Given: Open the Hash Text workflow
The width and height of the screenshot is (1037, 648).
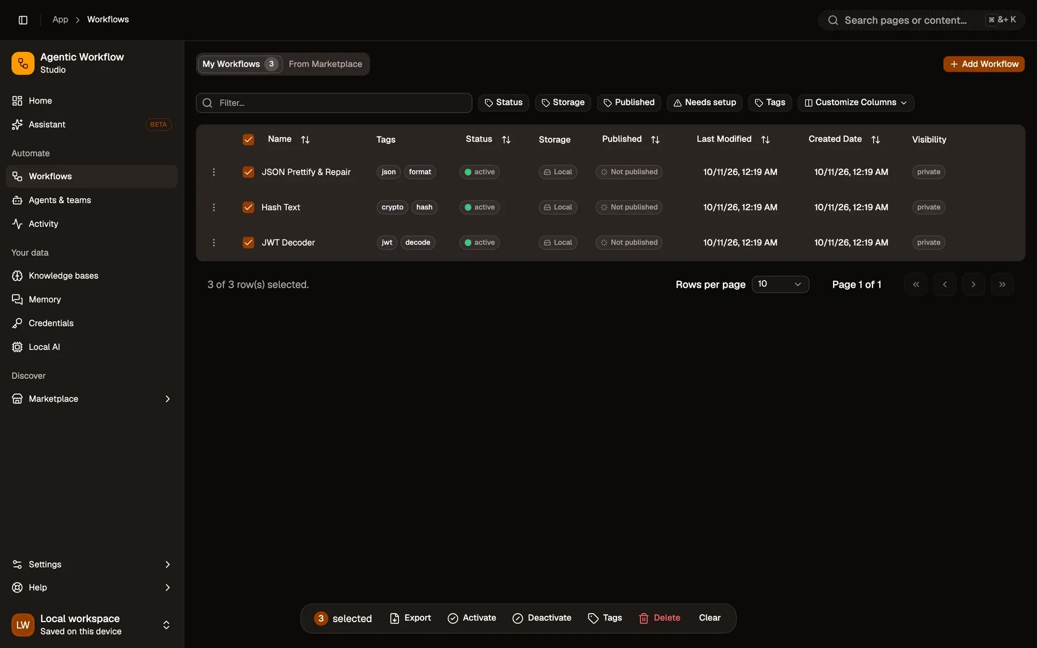Looking at the screenshot, I should 281,207.
